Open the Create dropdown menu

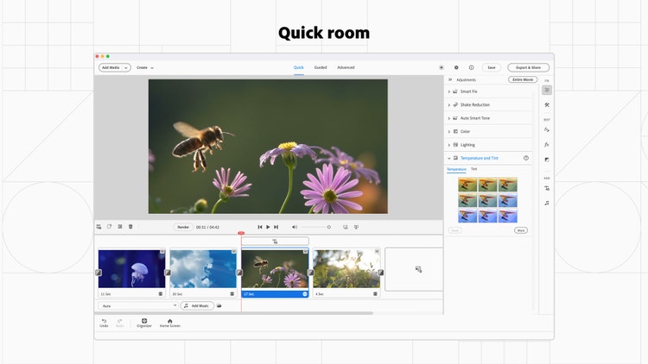[145, 67]
